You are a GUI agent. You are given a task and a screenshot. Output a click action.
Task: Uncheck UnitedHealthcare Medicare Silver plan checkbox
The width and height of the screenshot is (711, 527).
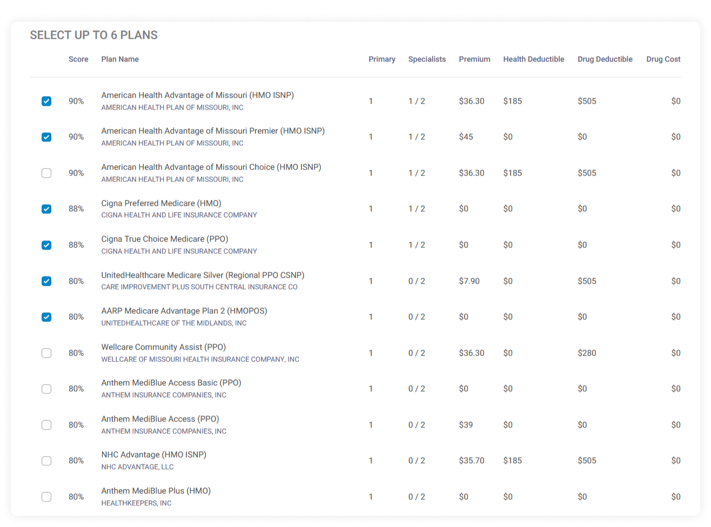46,281
